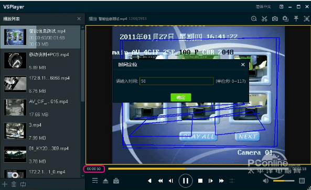Select 3.mp4 in the playlist
The width and height of the screenshot is (311, 190).
[x=40, y=131]
